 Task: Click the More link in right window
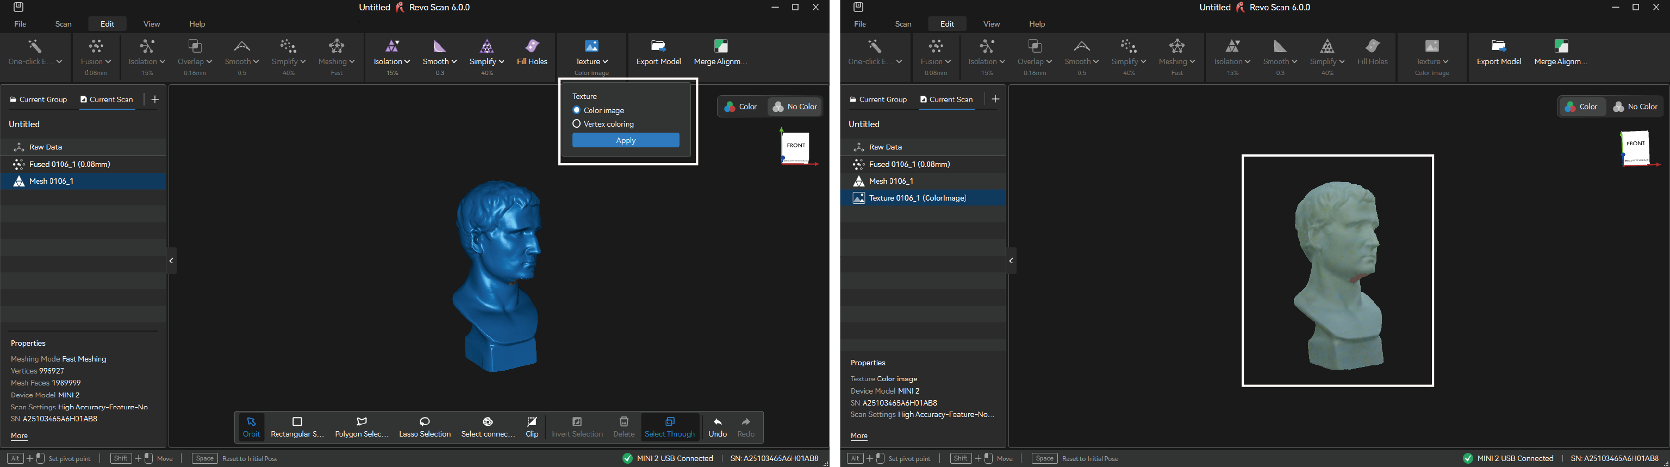click(x=859, y=436)
